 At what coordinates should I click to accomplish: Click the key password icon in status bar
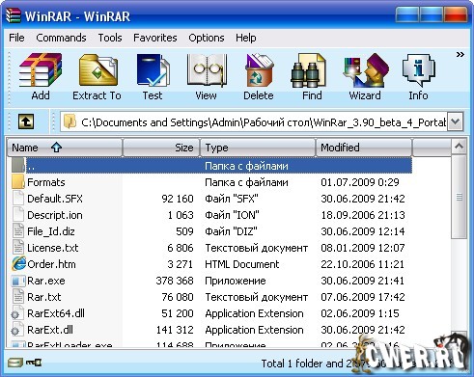34,363
